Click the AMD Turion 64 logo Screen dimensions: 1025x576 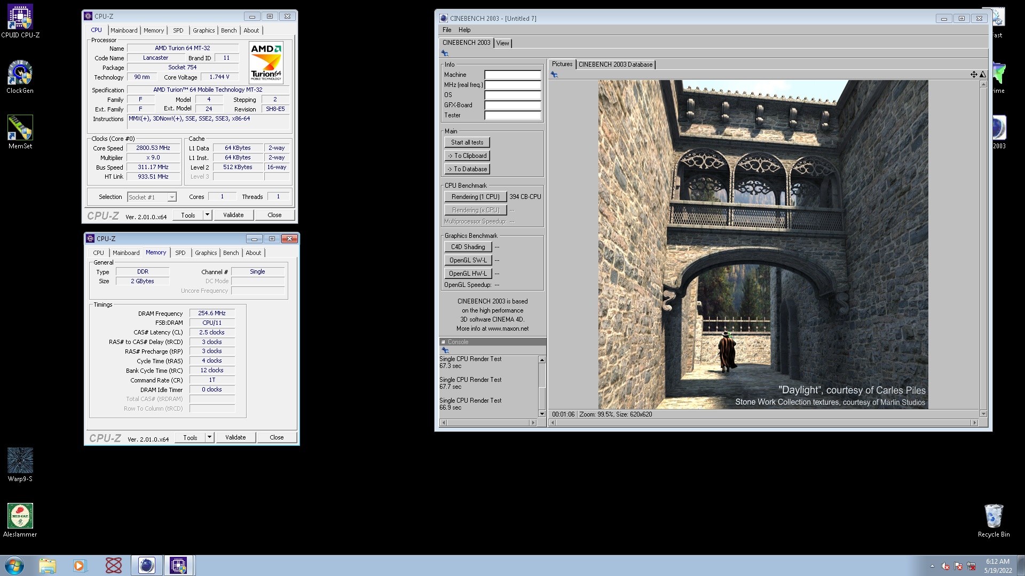266,63
